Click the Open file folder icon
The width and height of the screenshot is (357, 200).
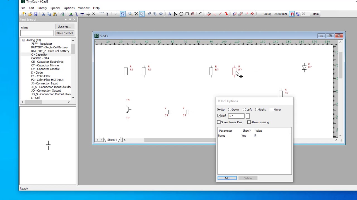pyautogui.click(x=30, y=14)
